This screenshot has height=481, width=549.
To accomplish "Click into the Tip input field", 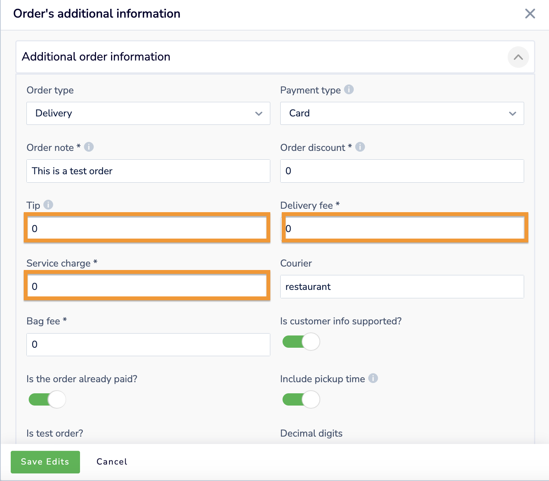I will pyautogui.click(x=147, y=229).
